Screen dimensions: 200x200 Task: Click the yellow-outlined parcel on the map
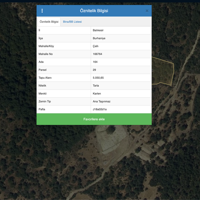(162, 73)
